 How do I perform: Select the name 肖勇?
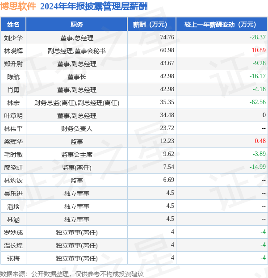[x=13, y=90]
